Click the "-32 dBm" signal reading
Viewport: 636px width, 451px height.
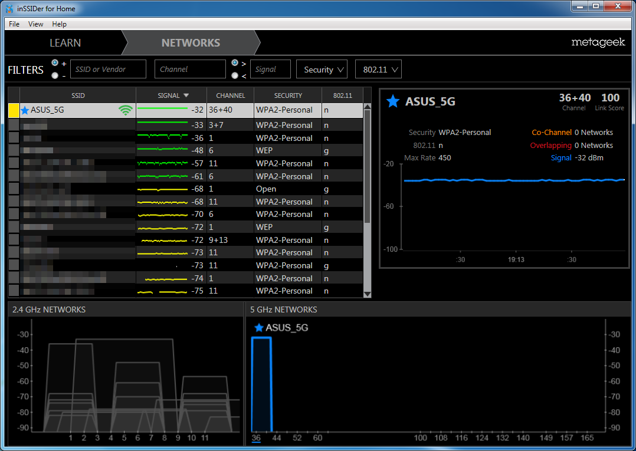(x=589, y=157)
